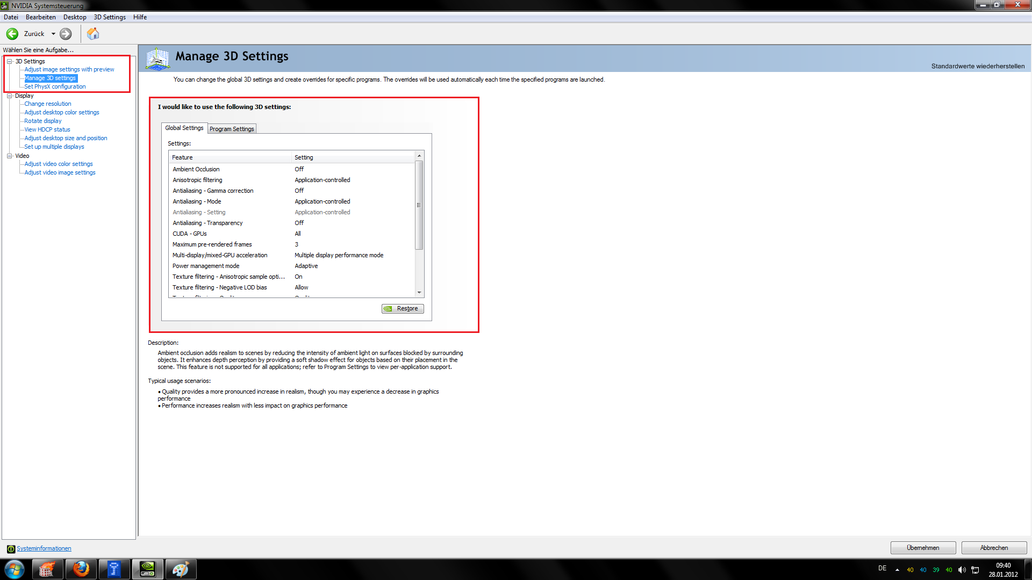This screenshot has height=580, width=1032.
Task: Collapse the 3D Settings tree node
Action: coord(9,61)
